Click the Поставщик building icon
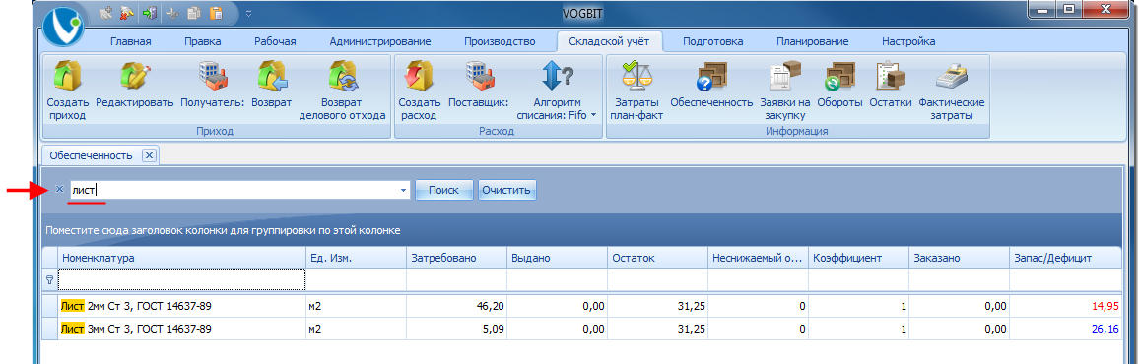Screen dimensions: 1139x364 pyautogui.click(x=480, y=76)
